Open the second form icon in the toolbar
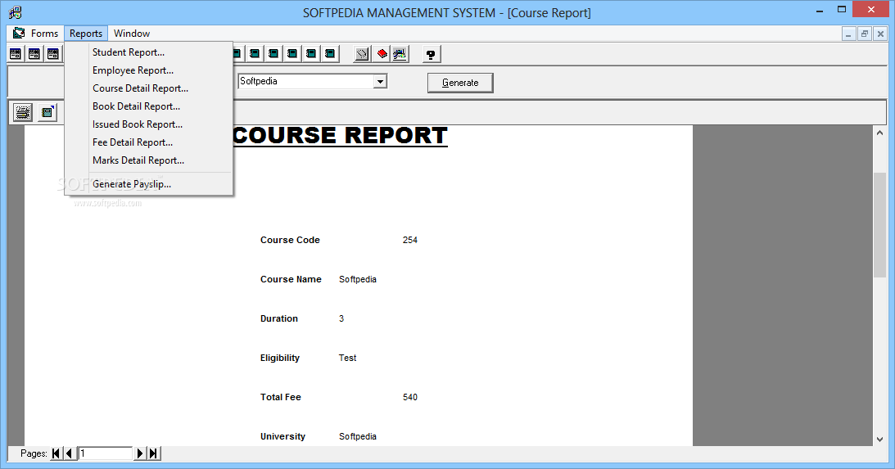 [34, 54]
